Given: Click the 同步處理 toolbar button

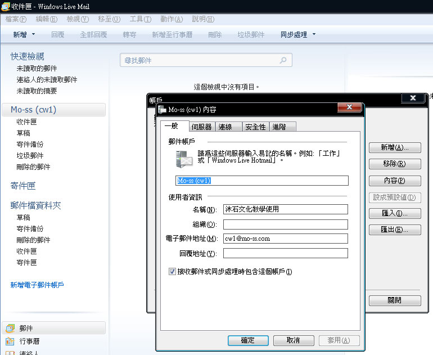Looking at the screenshot, I should (294, 34).
